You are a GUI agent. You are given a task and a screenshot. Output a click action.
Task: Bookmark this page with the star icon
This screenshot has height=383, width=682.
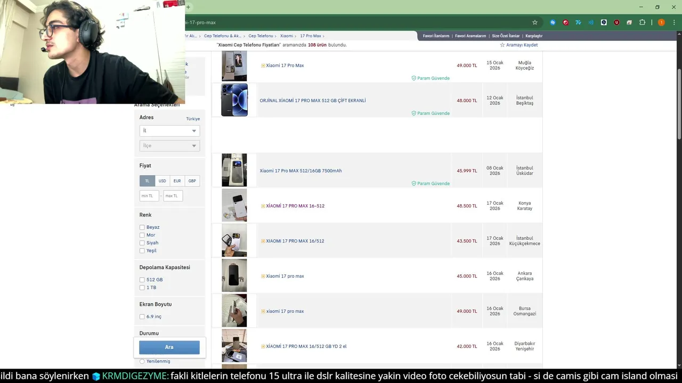pyautogui.click(x=535, y=22)
